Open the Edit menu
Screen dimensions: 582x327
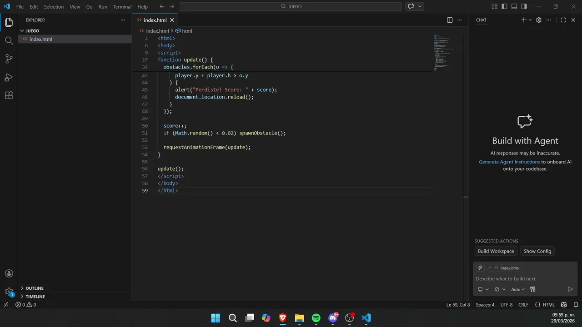(x=34, y=7)
